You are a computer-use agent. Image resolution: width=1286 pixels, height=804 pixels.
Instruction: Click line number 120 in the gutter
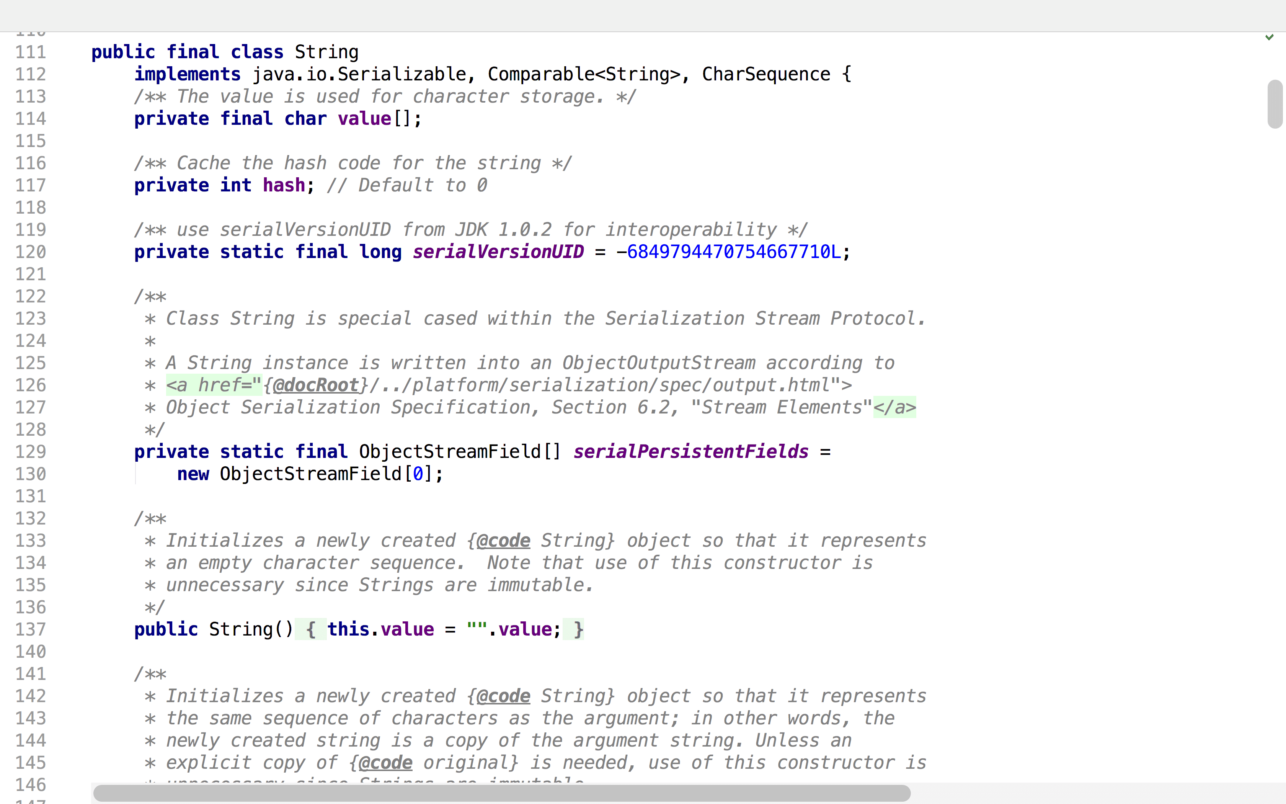click(x=31, y=252)
